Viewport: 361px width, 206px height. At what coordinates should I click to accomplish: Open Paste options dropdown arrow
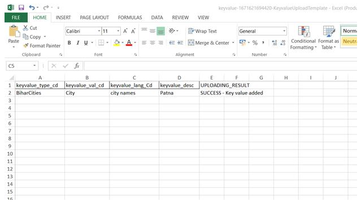14,47
